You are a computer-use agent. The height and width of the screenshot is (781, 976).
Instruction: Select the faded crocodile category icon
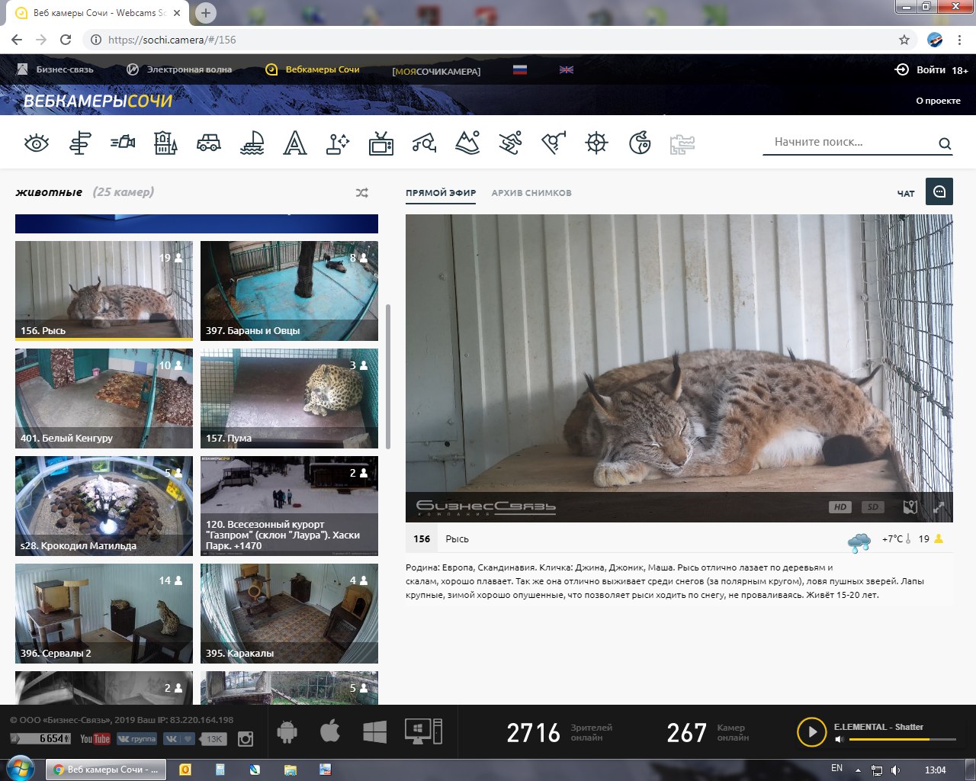[x=682, y=143]
